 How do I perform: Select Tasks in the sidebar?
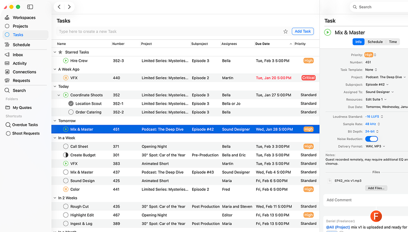[x=26, y=35]
